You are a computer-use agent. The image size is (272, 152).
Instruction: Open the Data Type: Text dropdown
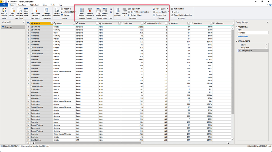point(134,9)
